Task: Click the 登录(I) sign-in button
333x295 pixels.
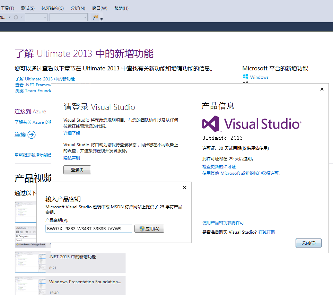Action: point(77,170)
